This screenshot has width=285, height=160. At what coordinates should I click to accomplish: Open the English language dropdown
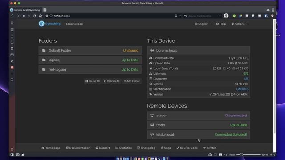[x=203, y=24]
